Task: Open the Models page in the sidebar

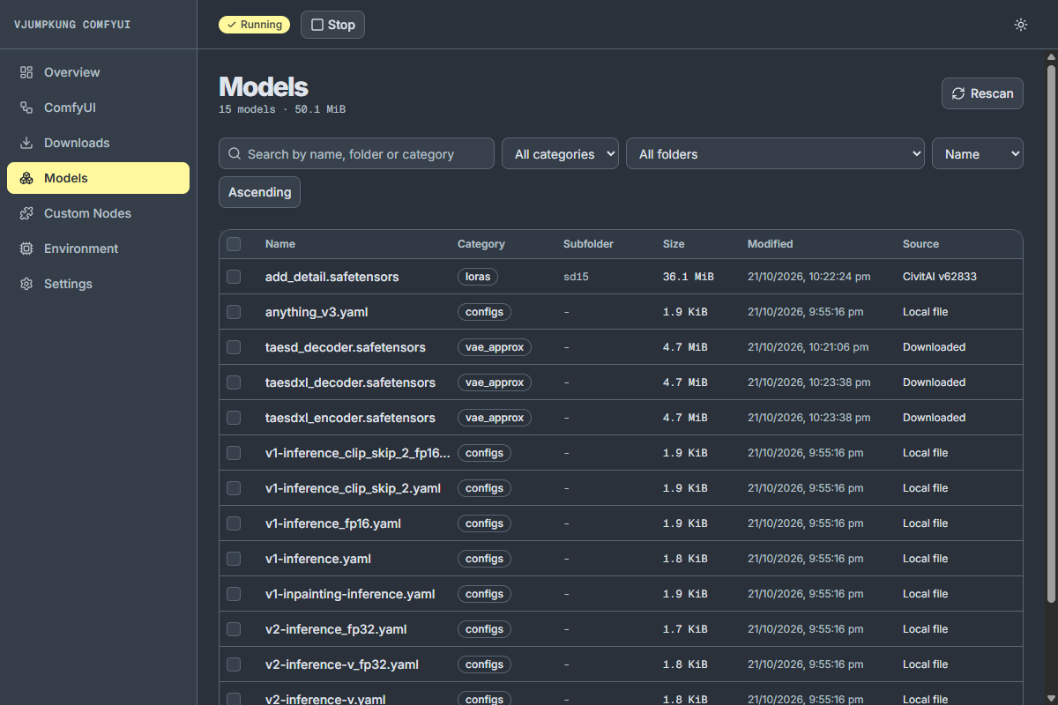Action: 98,178
